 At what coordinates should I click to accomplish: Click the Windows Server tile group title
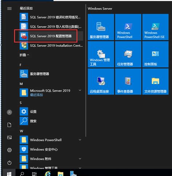100,9
